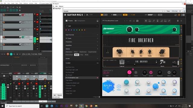Click the RAUM Freeze snowflake icon
Screen dimensions: 193x108
119,86
